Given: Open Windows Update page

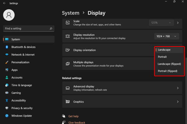Looking at the screenshot, I should (x=29, y=116).
